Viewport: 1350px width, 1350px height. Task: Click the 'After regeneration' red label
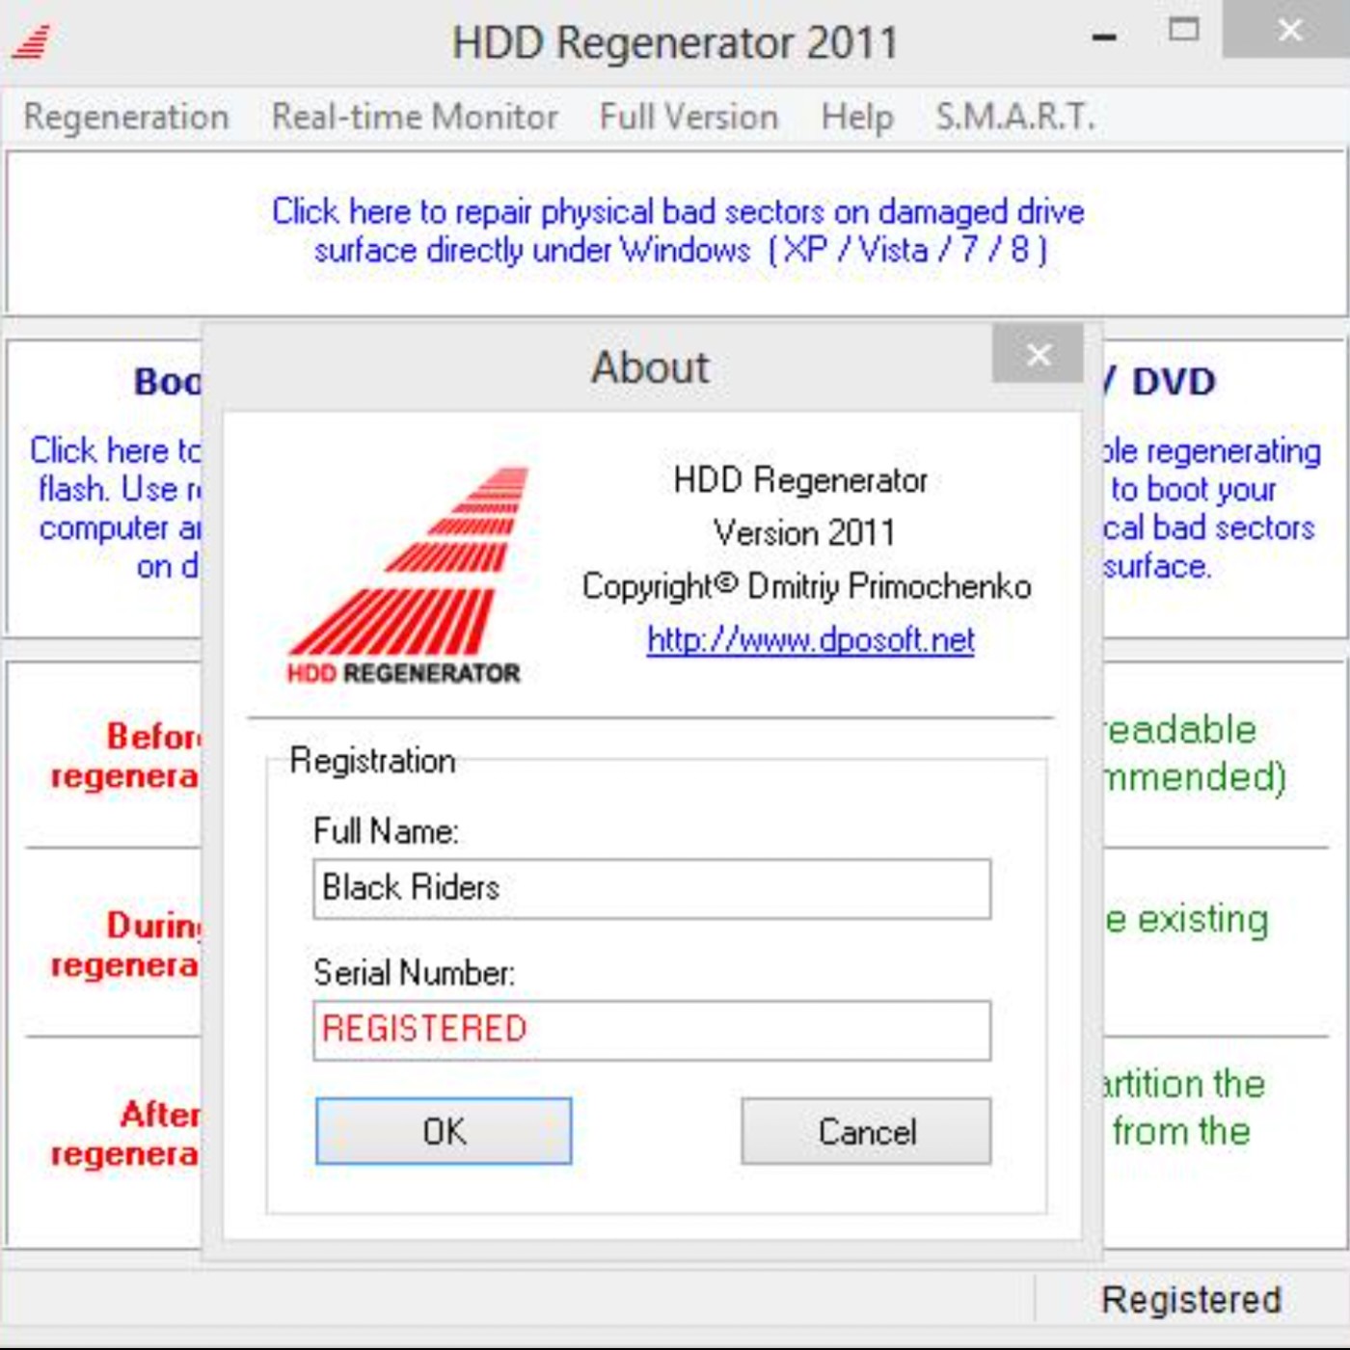tap(125, 1134)
